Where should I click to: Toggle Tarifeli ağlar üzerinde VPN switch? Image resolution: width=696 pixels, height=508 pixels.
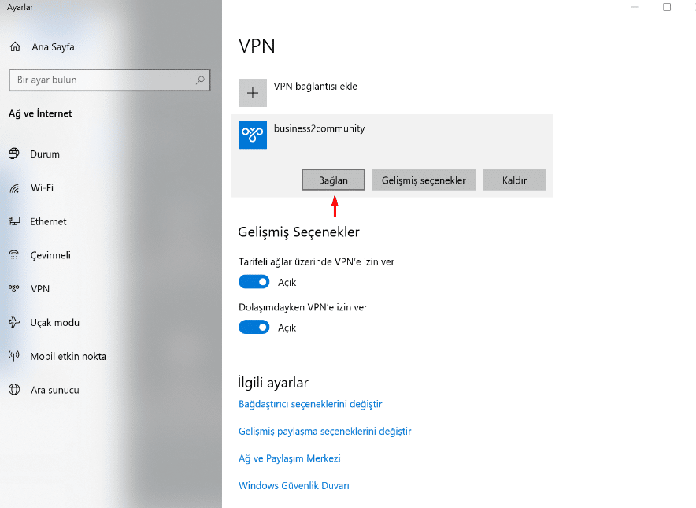(x=254, y=281)
